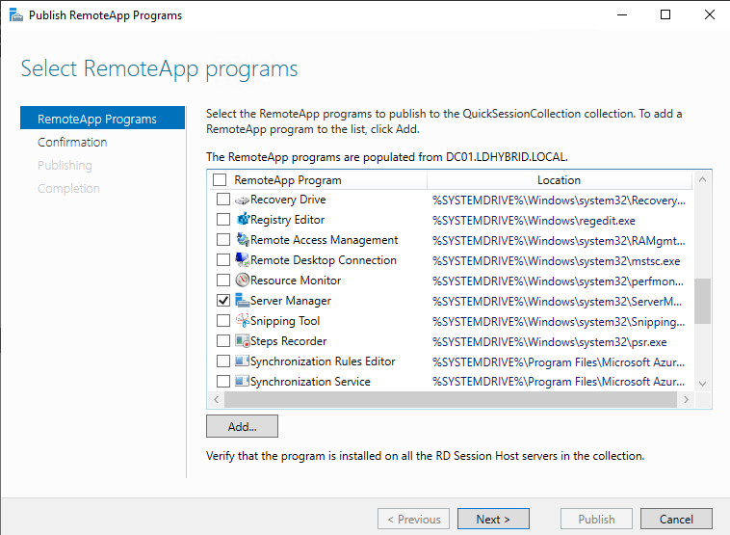Click the ServerM... location path

(x=558, y=302)
